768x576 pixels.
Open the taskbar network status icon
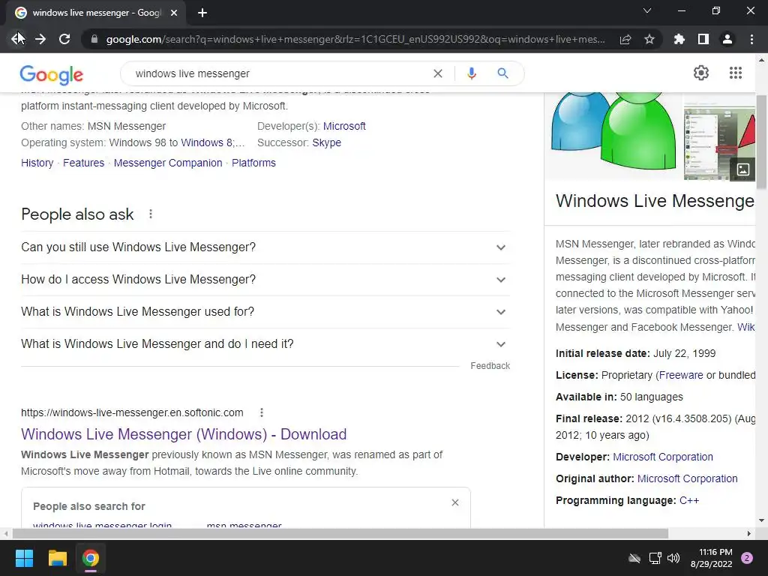click(x=655, y=558)
